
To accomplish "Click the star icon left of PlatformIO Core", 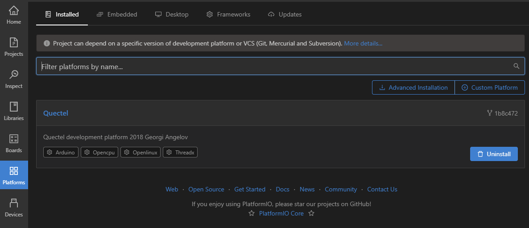I will [252, 213].
